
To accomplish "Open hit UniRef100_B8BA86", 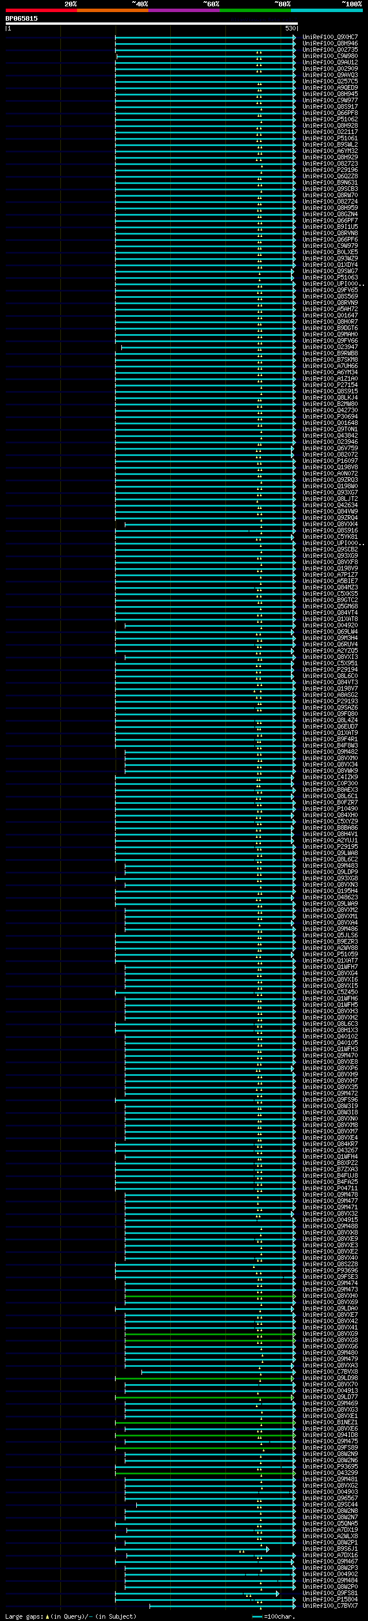I will pyautogui.click(x=330, y=827).
